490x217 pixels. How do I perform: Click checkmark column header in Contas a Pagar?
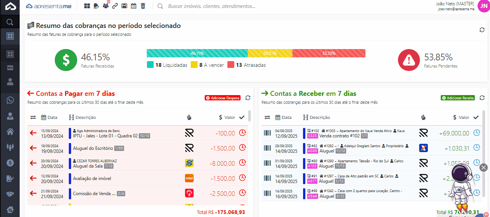242,117
